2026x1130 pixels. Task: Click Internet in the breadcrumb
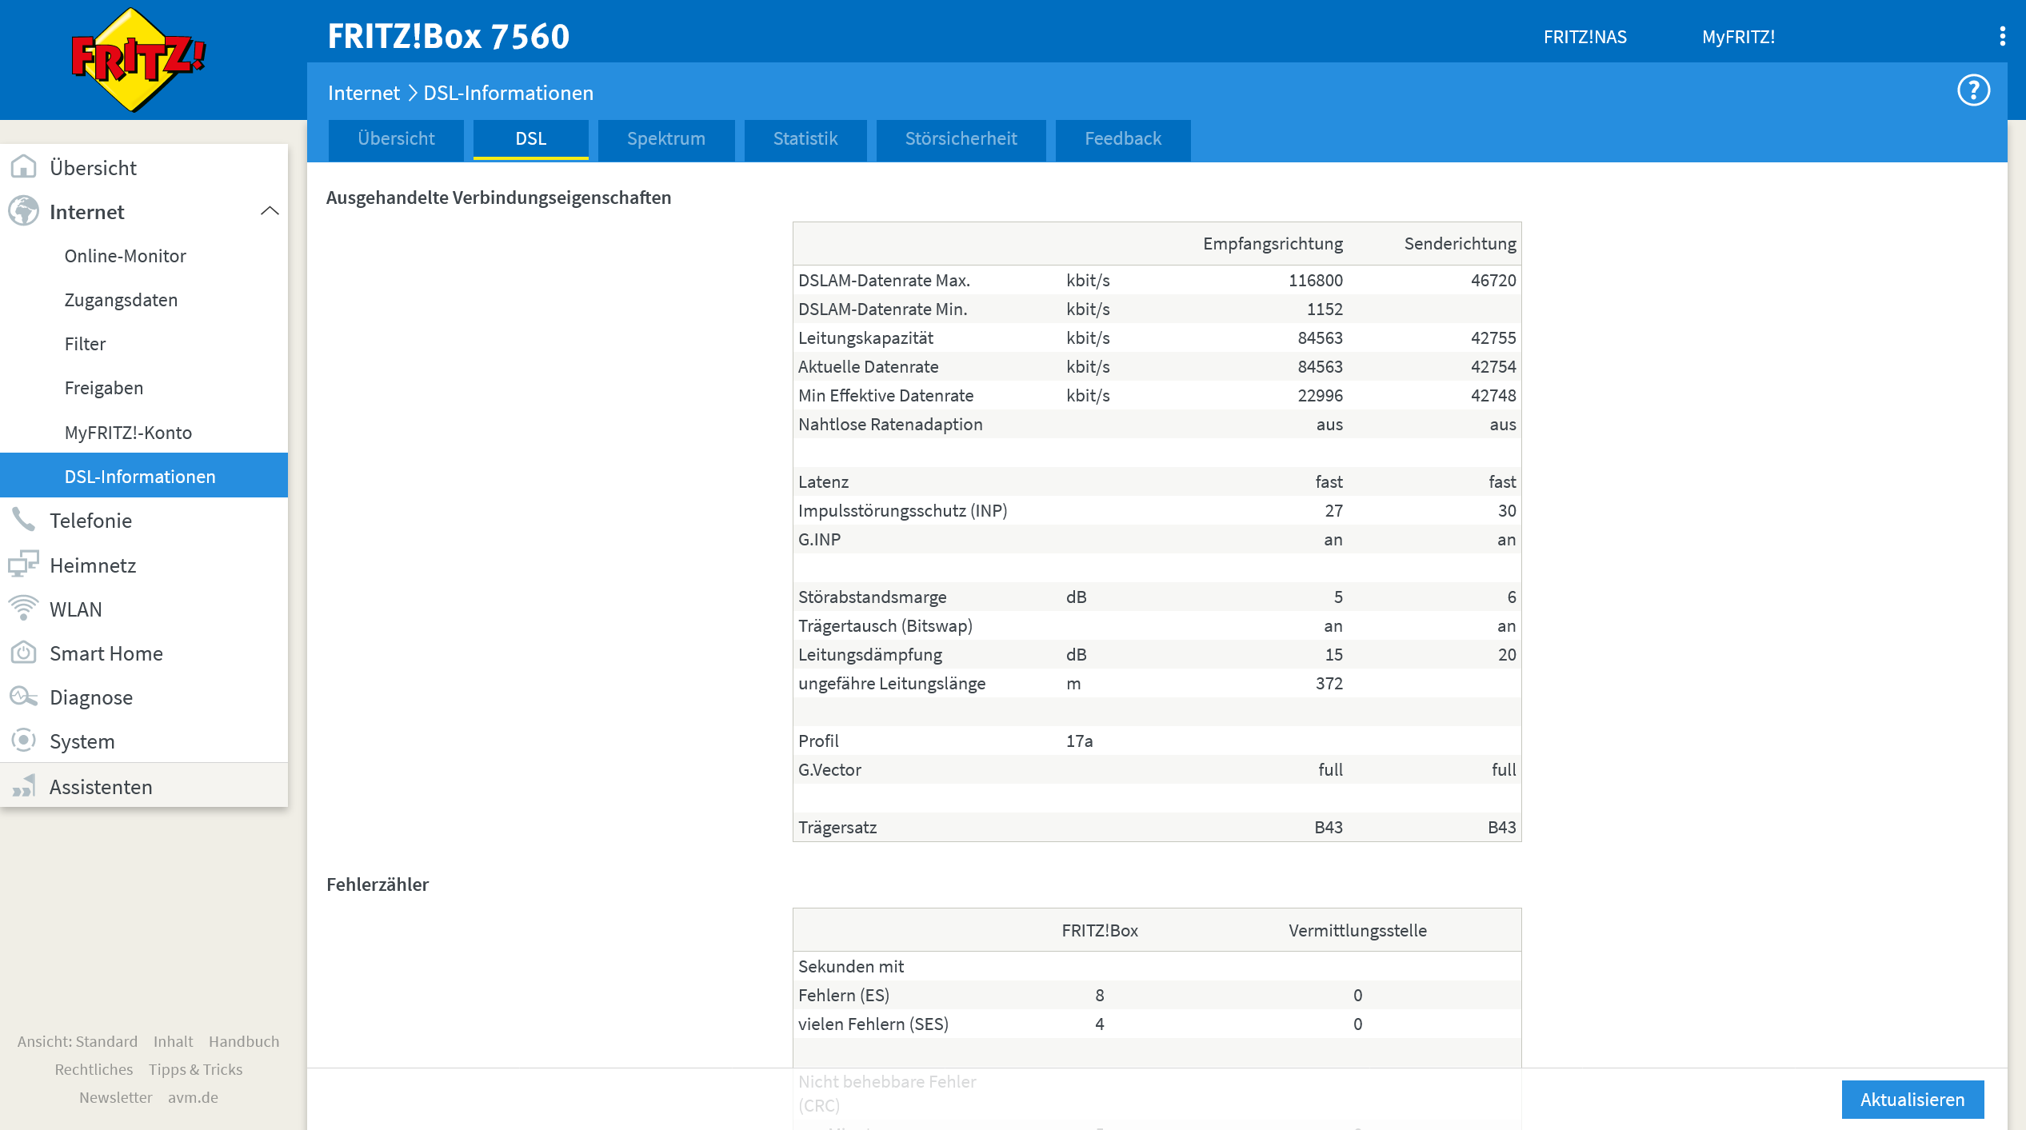pyautogui.click(x=363, y=94)
